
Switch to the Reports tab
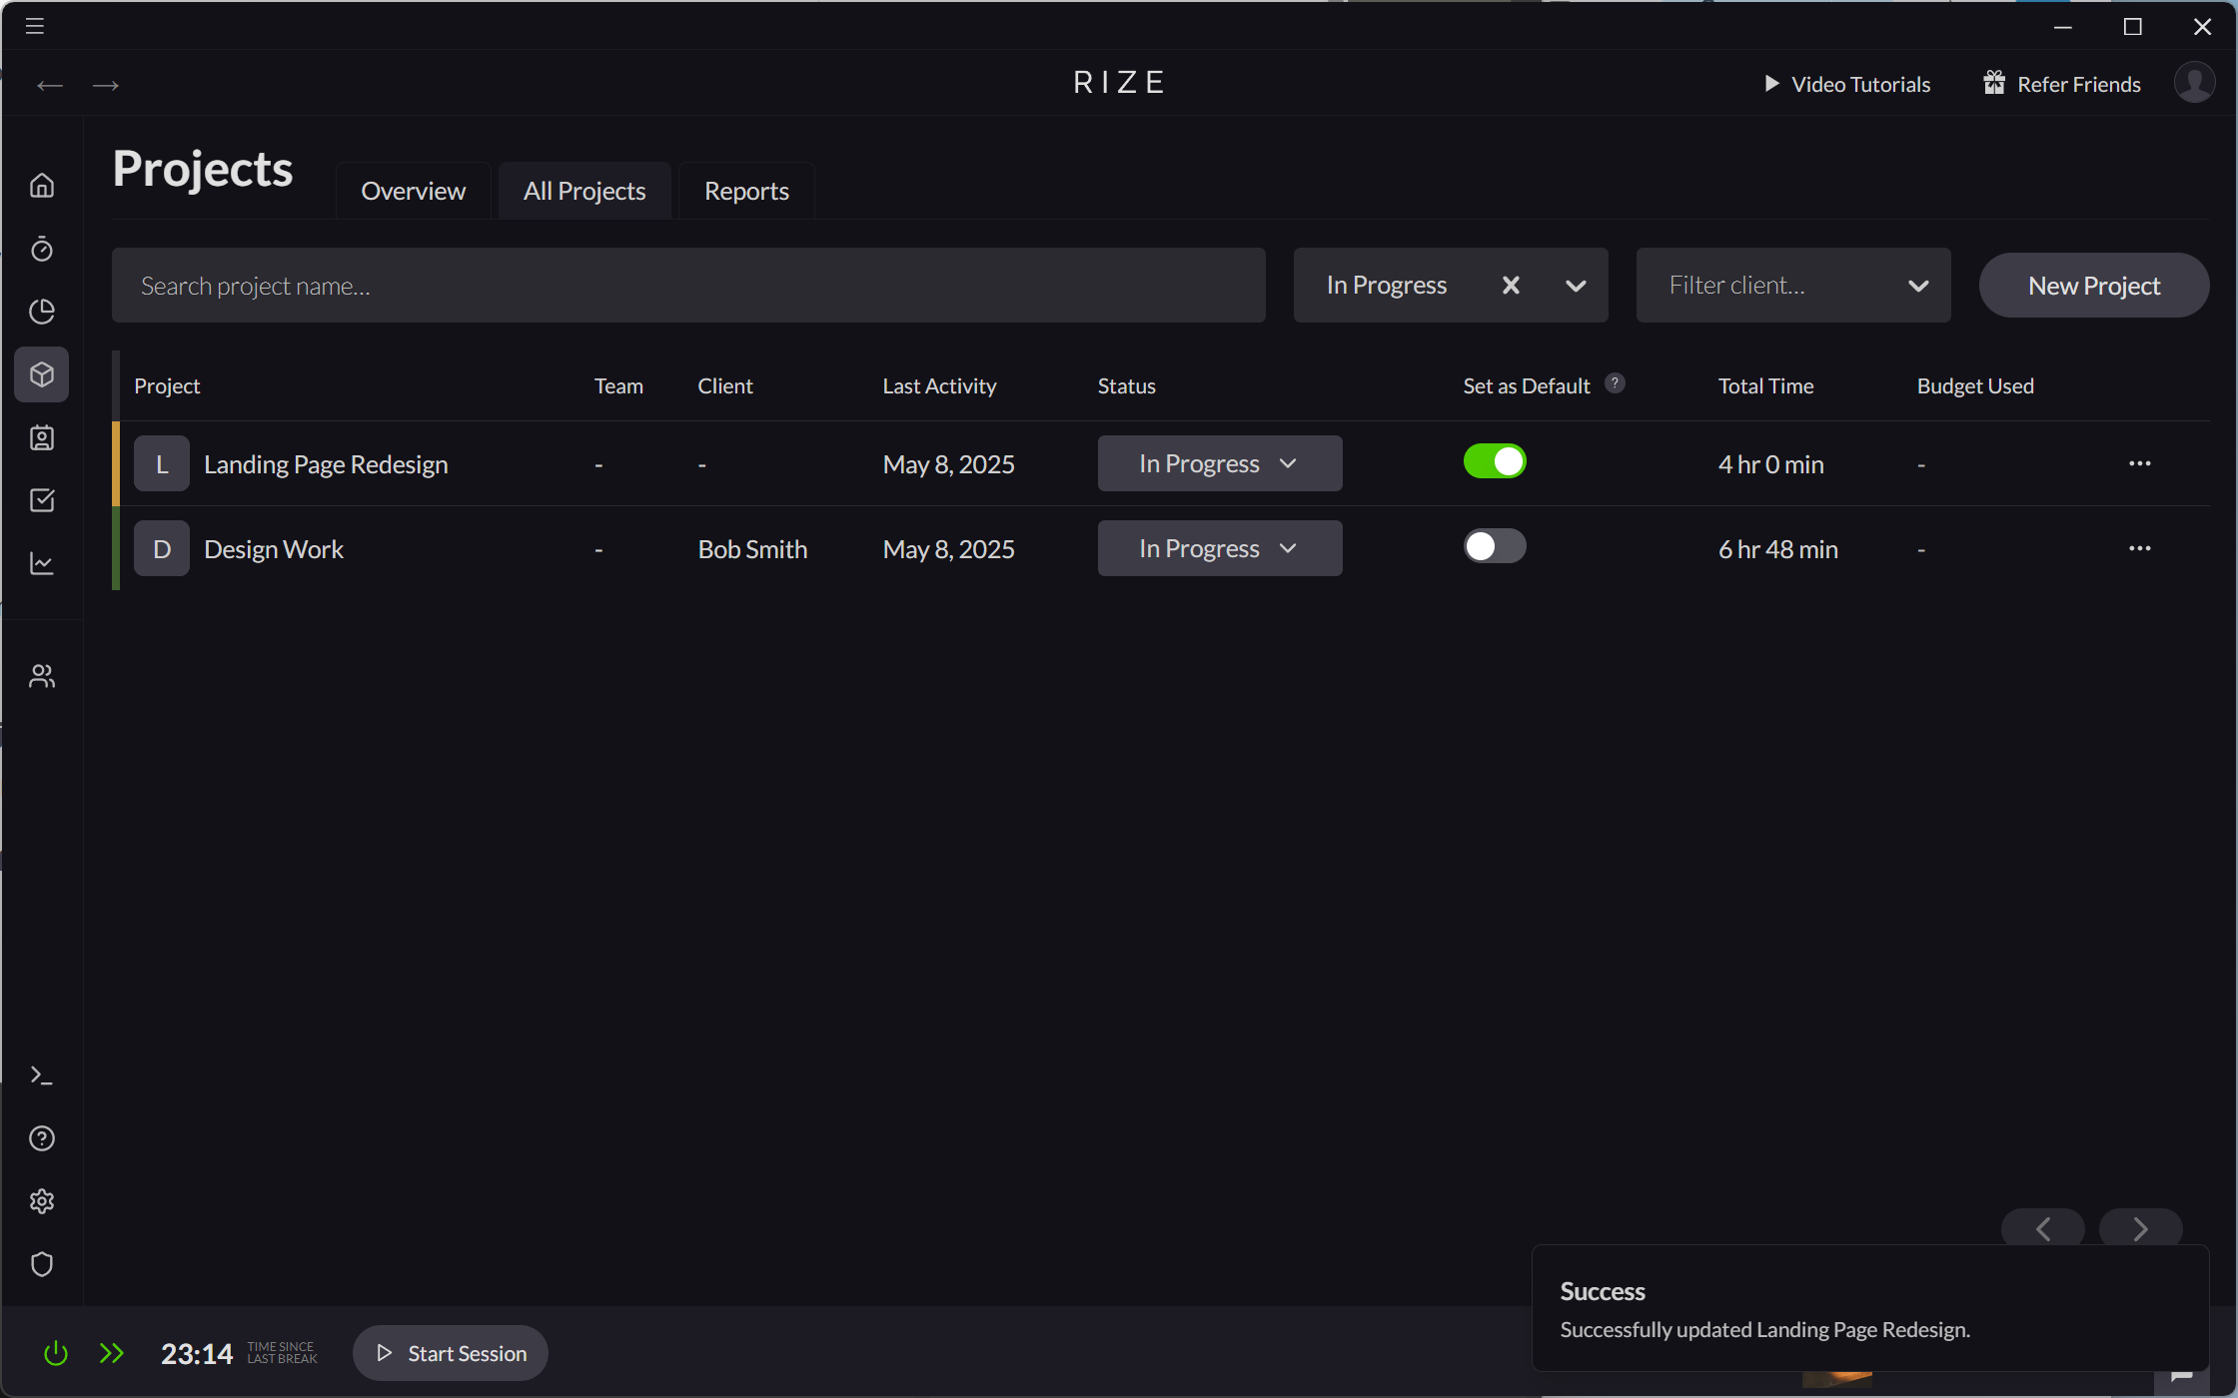745,190
